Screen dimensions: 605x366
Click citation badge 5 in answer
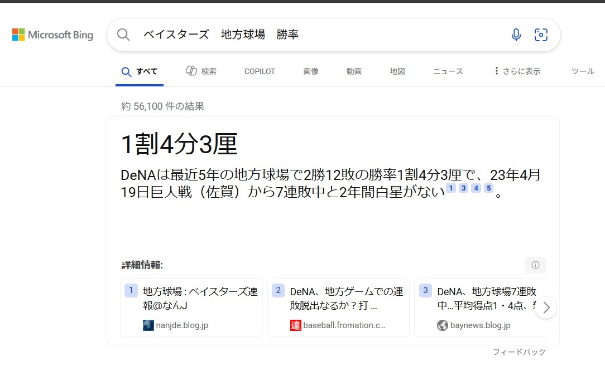click(x=488, y=188)
